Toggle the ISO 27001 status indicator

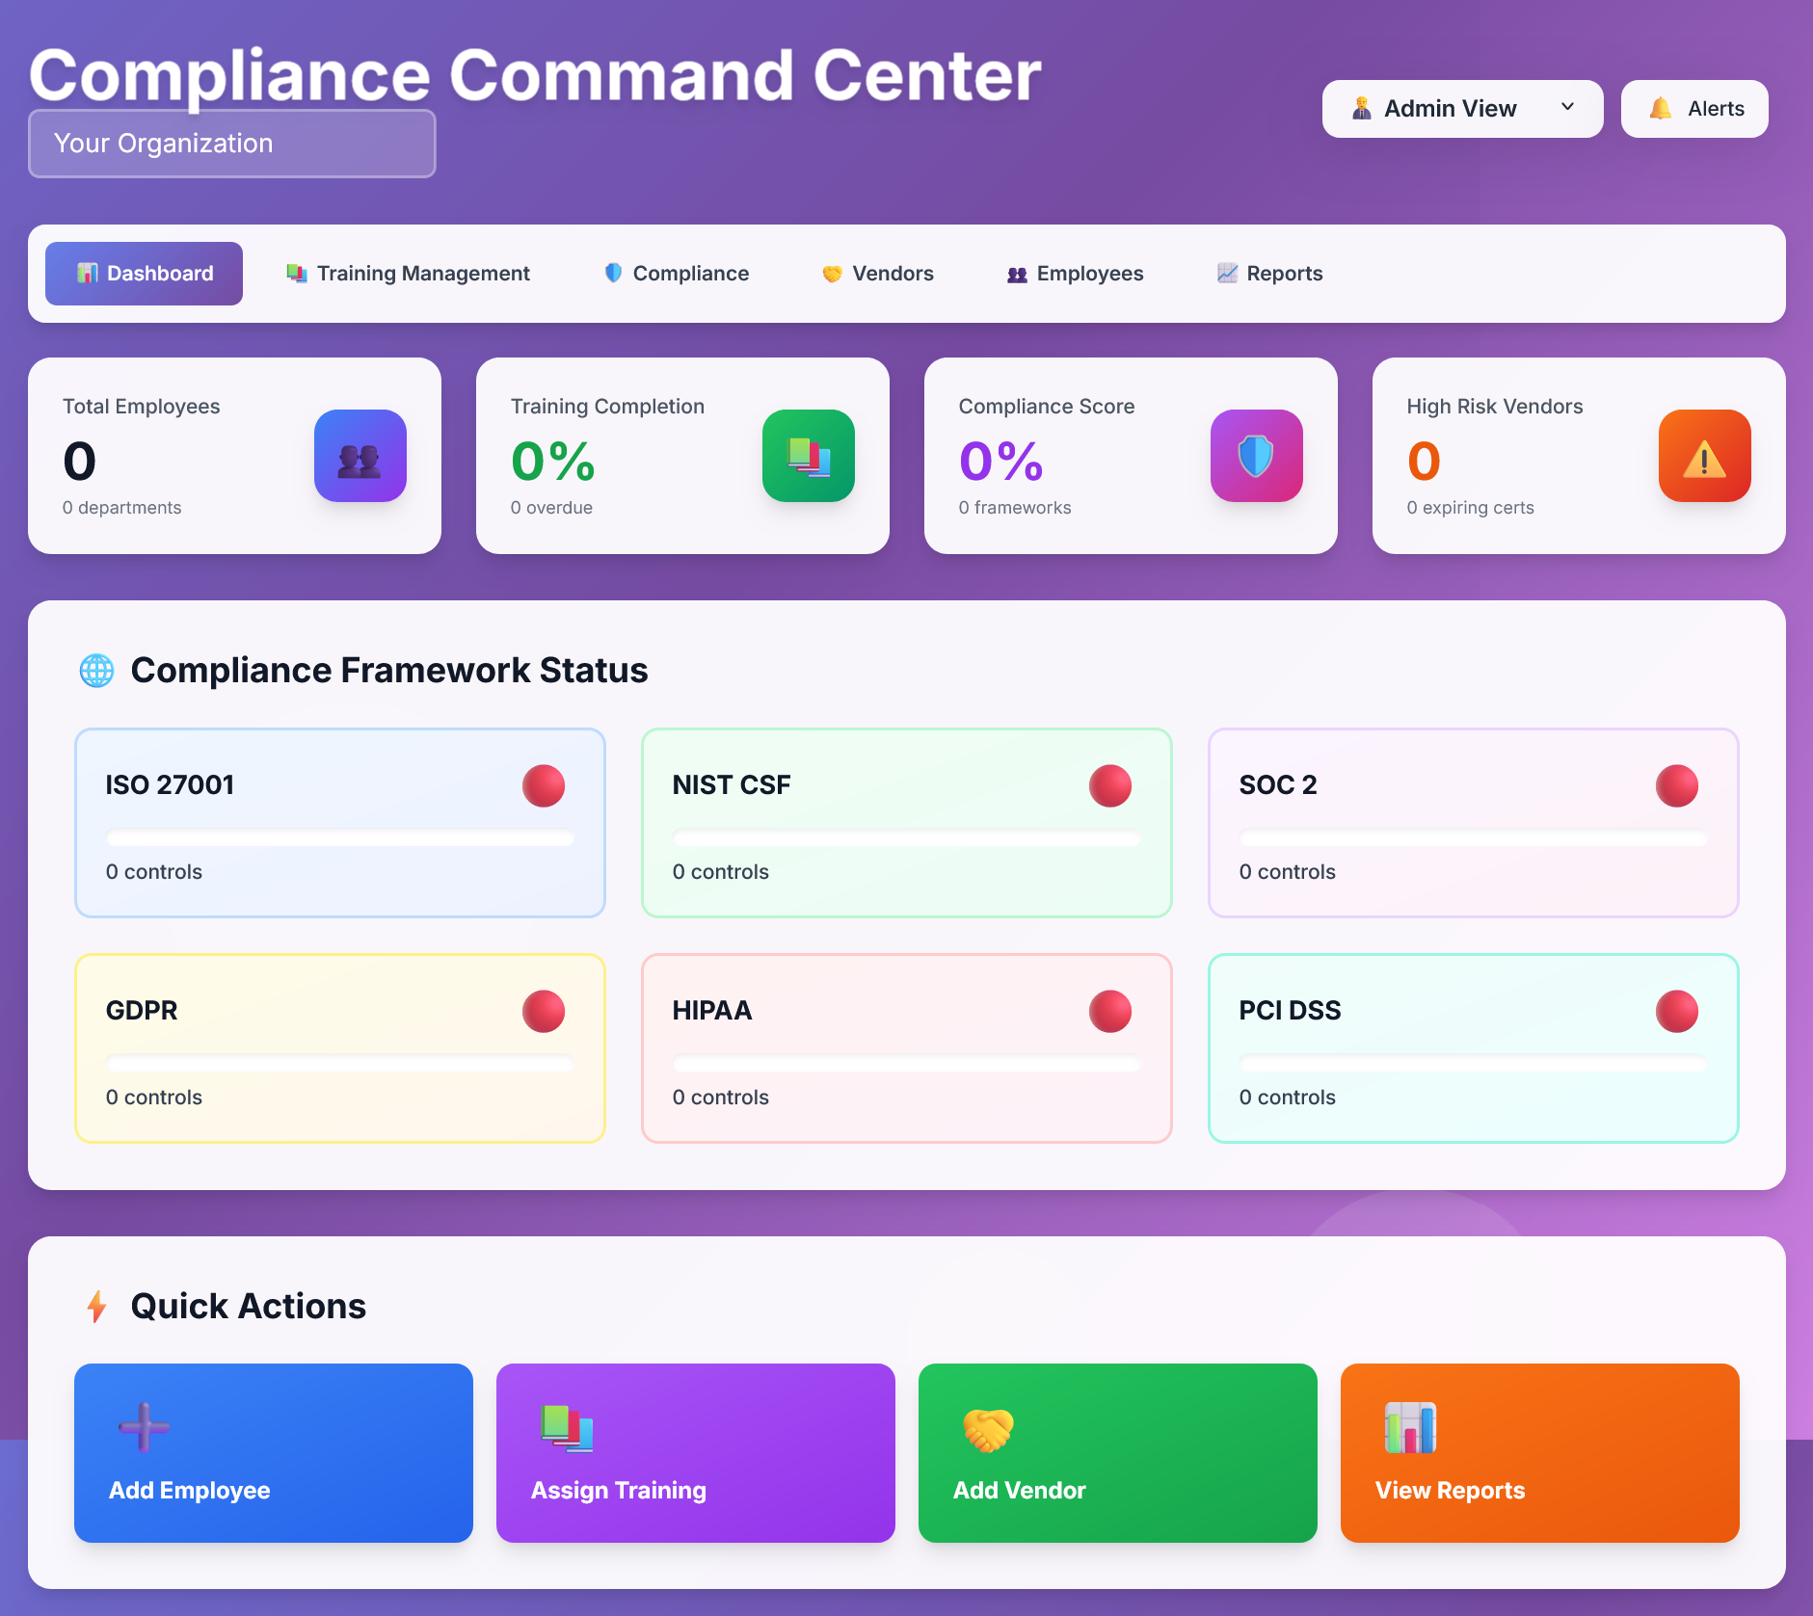[543, 784]
